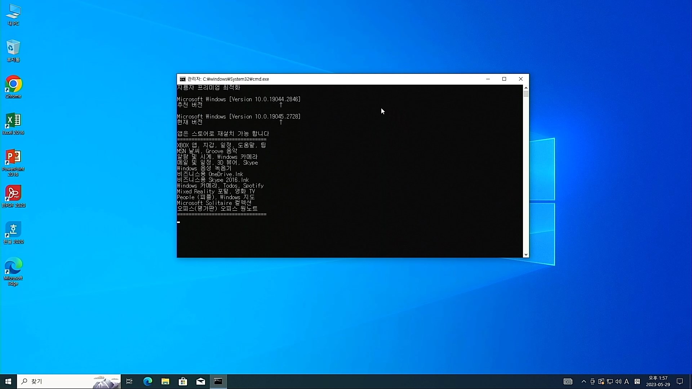
Task: Click the 'People (피플), Windows 지도' line
Action: (216, 197)
